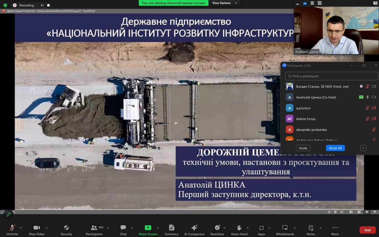
Task: Click the green annotation pencil icon
Action: point(9,214)
